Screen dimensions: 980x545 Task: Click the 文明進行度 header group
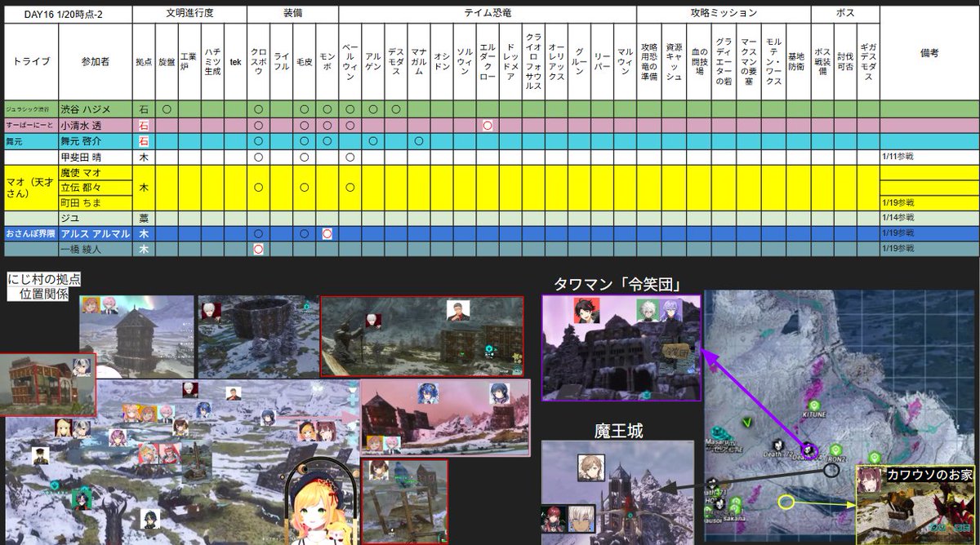click(189, 14)
